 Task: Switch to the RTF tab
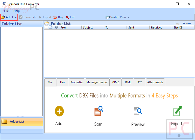[140, 82]
